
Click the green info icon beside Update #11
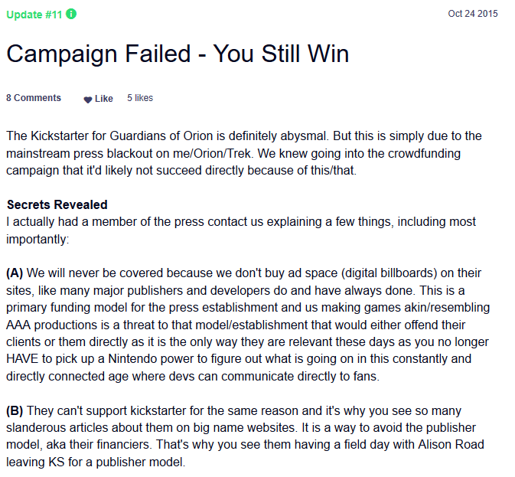71,14
